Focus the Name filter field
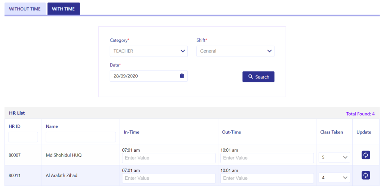The image size is (383, 186). (81, 137)
